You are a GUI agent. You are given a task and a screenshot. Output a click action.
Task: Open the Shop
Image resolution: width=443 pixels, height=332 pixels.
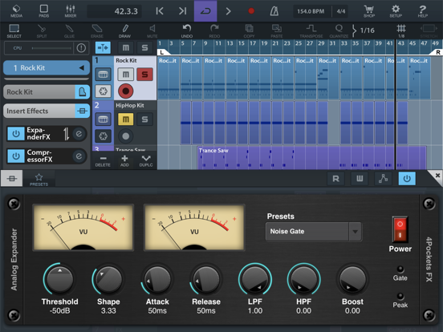click(x=369, y=11)
